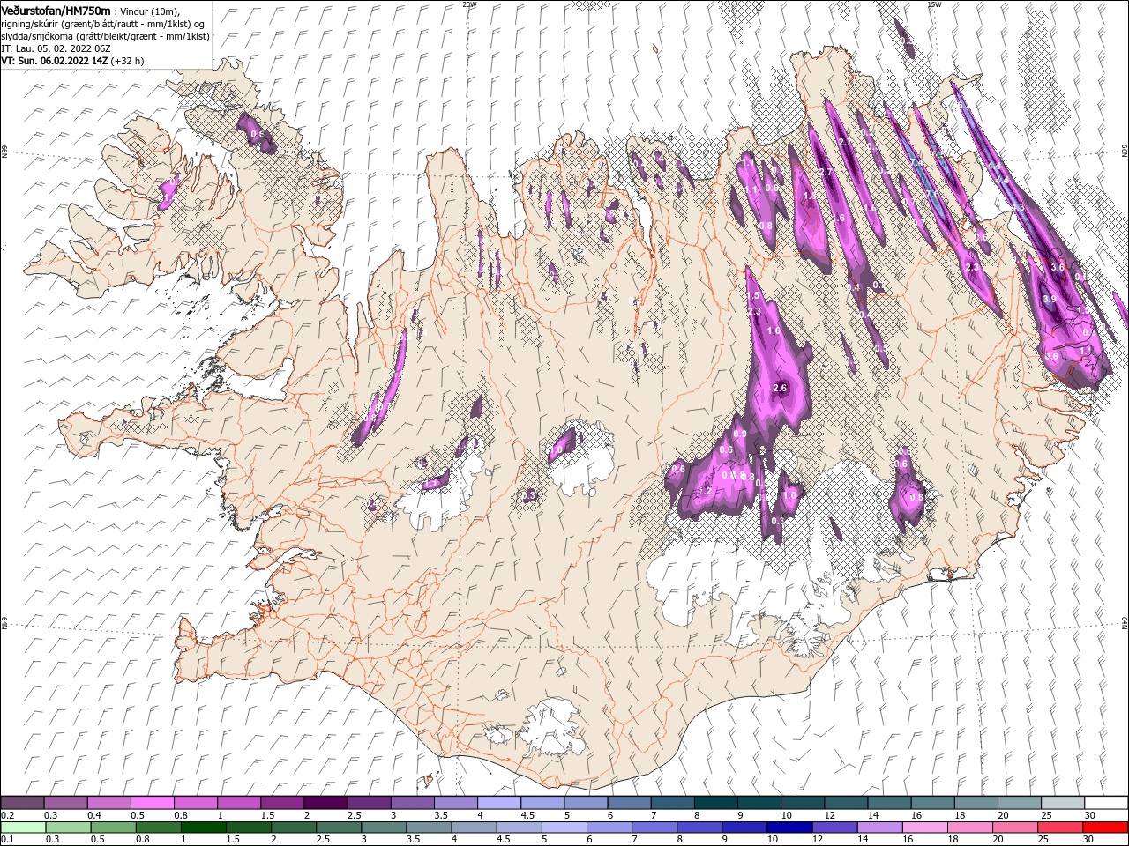
Task: Click the 'IT: Lau. 05. 02. 2022 06Z' line
Action: [x=56, y=48]
